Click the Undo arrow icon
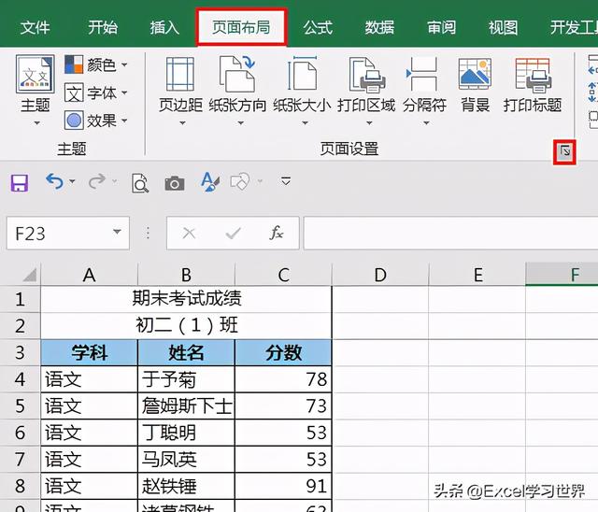The height and width of the screenshot is (512, 598). pos(54,181)
